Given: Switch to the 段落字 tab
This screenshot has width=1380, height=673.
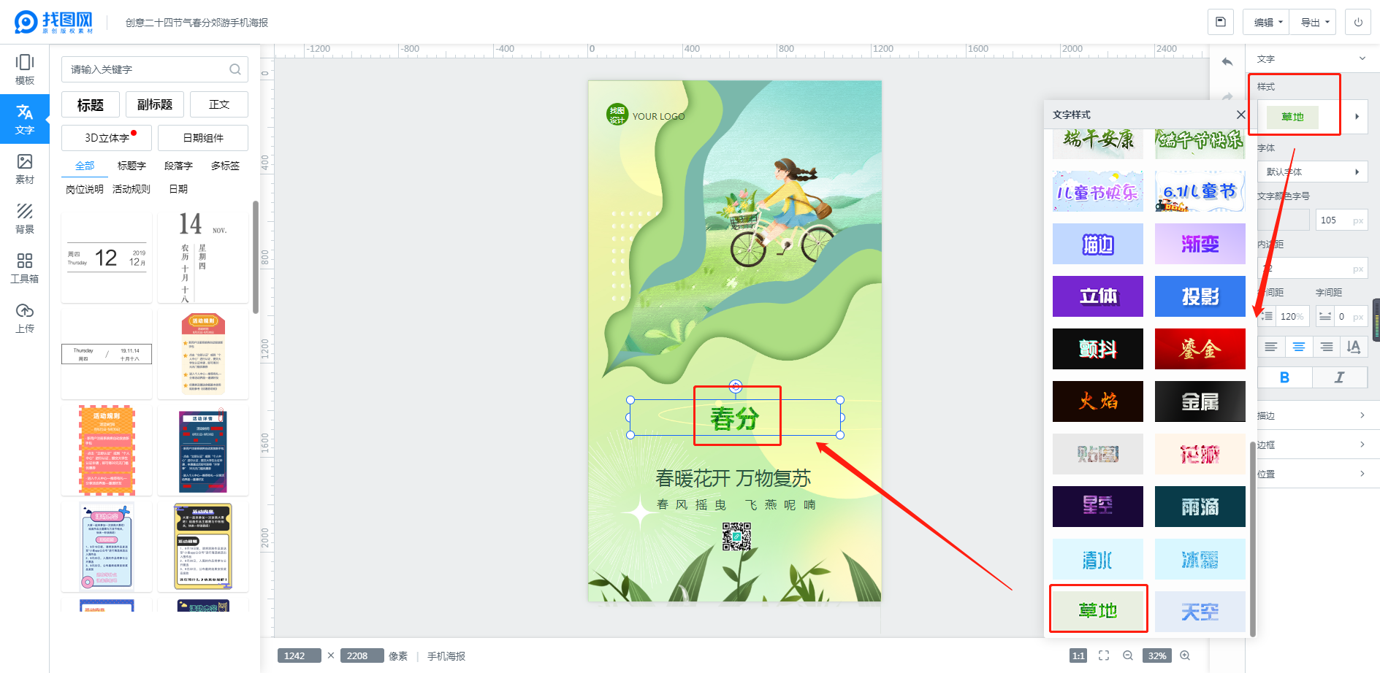Looking at the screenshot, I should (x=178, y=166).
